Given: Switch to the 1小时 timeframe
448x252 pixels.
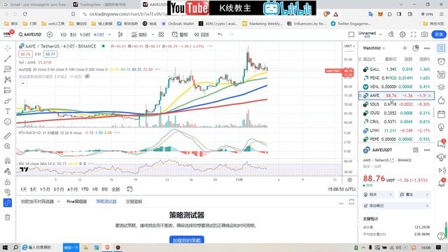Looking at the screenshot, I should [85, 34].
